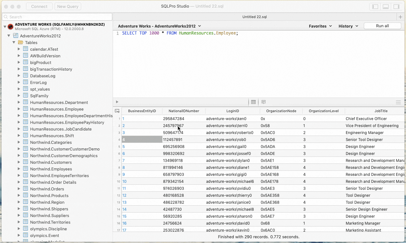Viewport: 406px width, 243px height.
Task: Expand the HumanResources.Employee table
Action: (19, 109)
